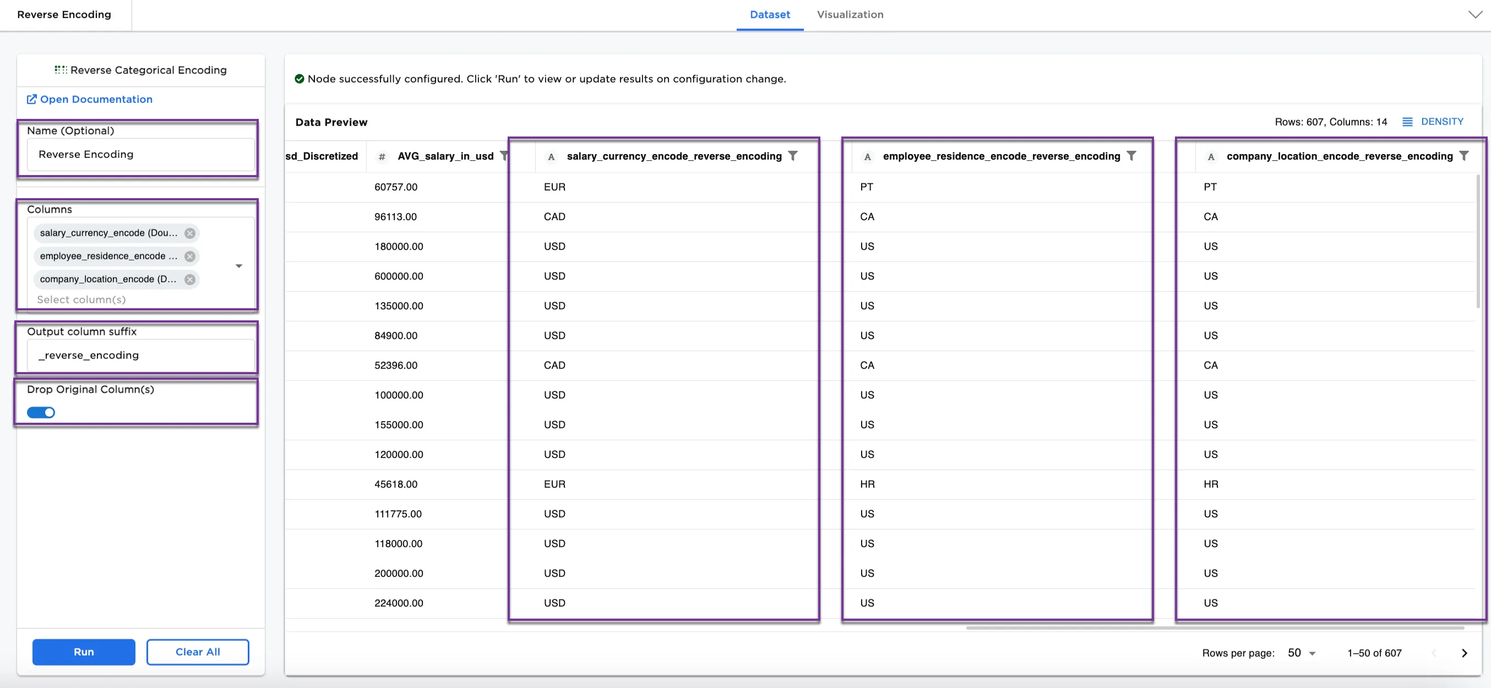Click the Output column suffix field
The width and height of the screenshot is (1491, 688).
point(140,356)
